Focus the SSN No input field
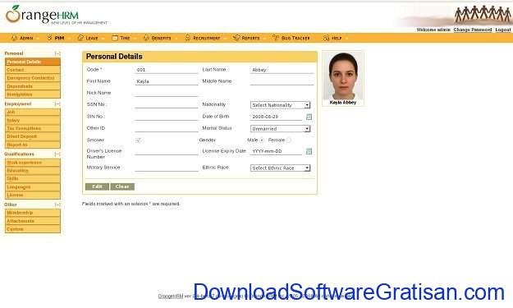 click(x=167, y=105)
